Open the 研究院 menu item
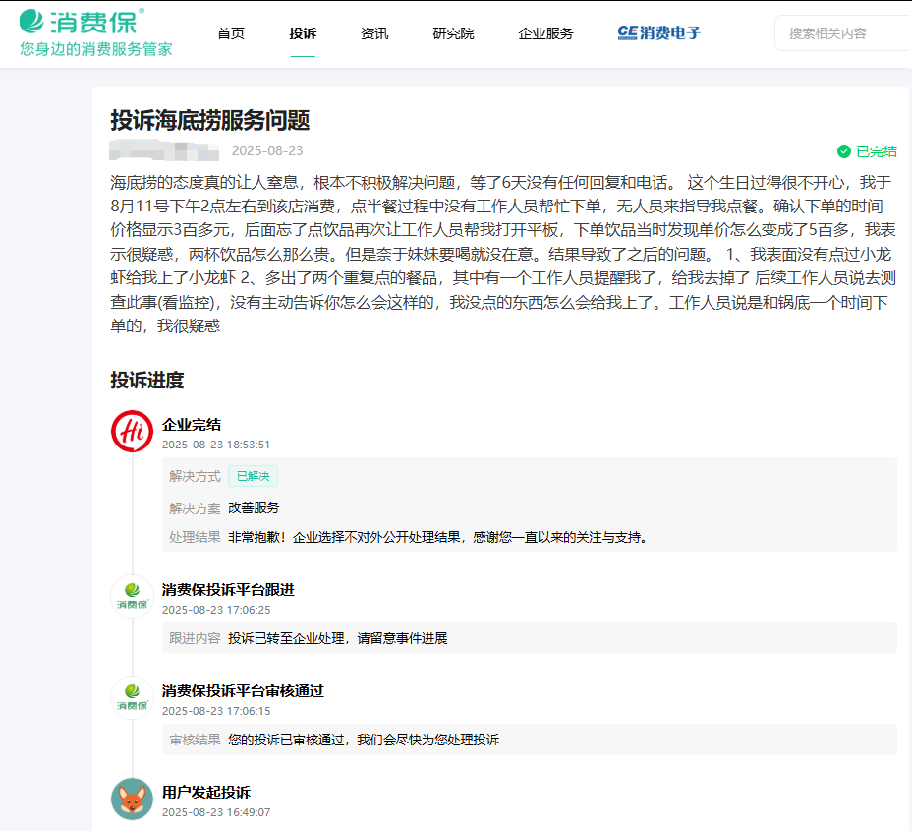Viewport: 912px width, 831px height. tap(454, 33)
